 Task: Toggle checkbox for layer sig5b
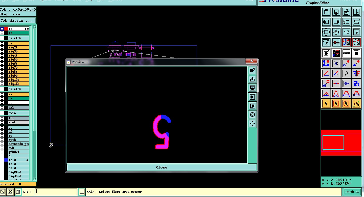tap(2, 60)
